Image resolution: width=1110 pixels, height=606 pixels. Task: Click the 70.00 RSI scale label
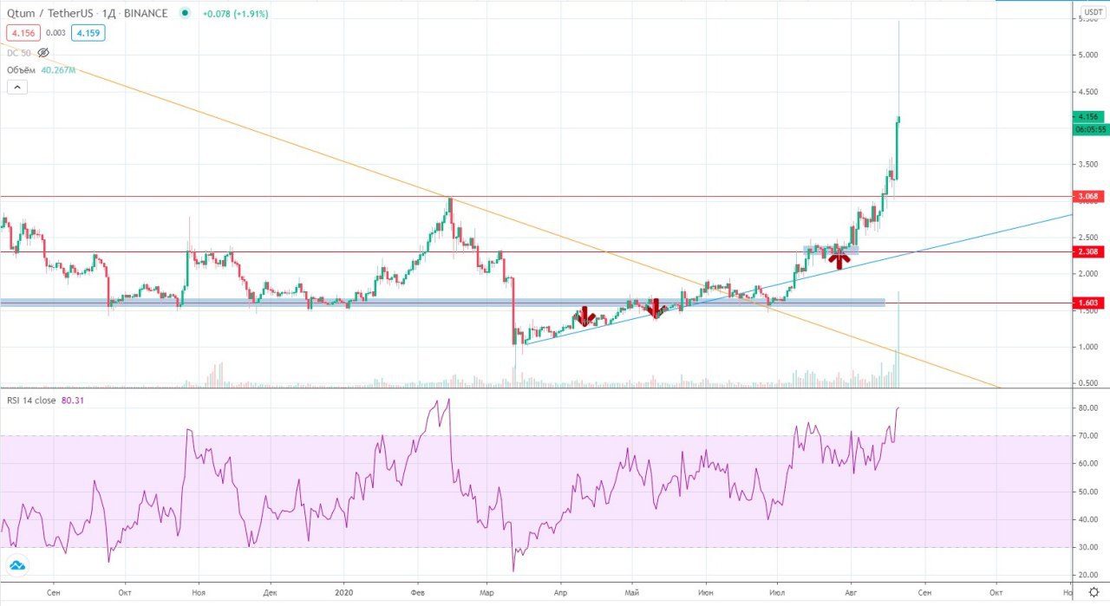1088,435
